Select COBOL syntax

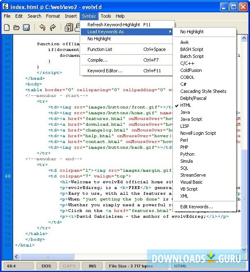(x=204, y=77)
